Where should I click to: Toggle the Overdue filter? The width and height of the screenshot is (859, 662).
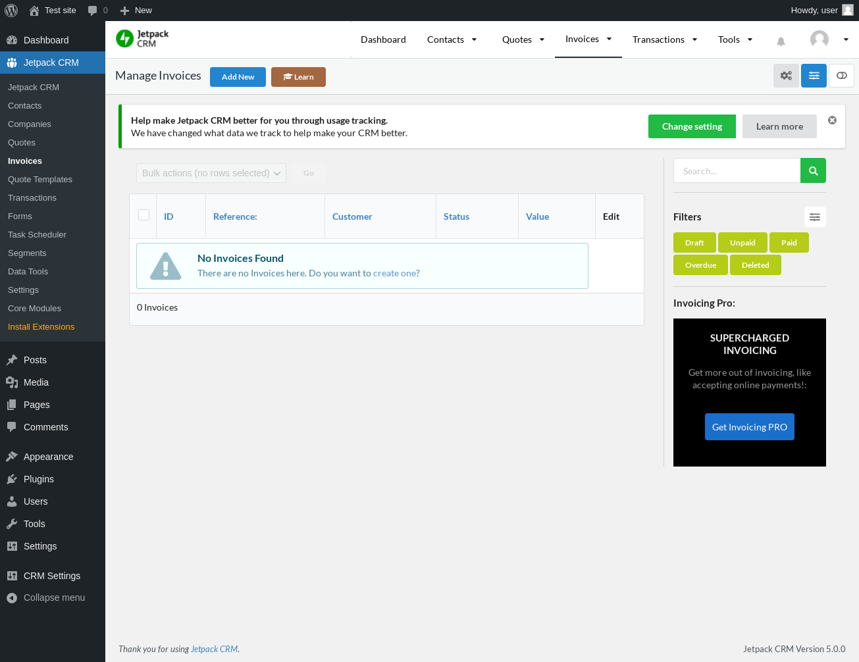pyautogui.click(x=700, y=265)
